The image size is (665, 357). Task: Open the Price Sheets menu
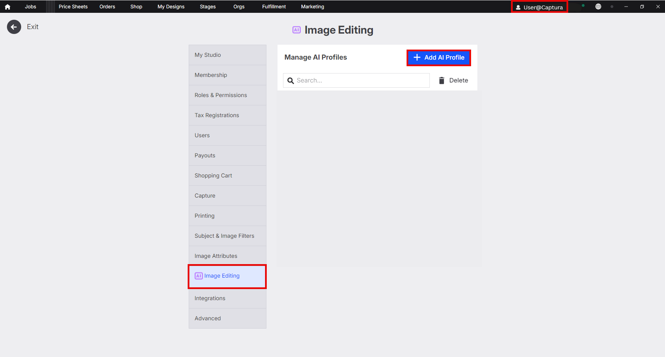tap(73, 7)
